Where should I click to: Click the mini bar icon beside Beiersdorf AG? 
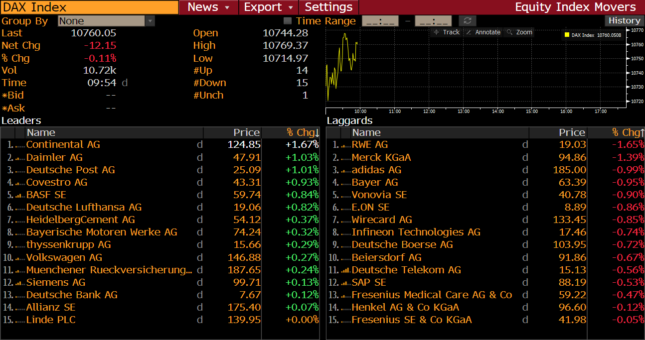click(x=346, y=258)
